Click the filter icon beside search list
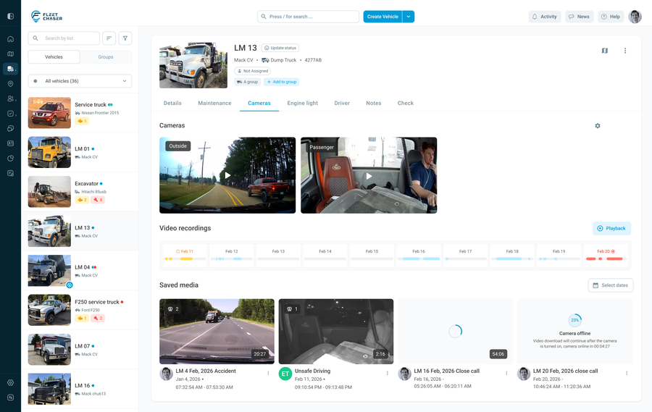Screen dimensions: 652x412 click(x=125, y=38)
